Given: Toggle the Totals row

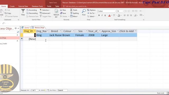Looking at the screenshot, I should click(x=74, y=10).
